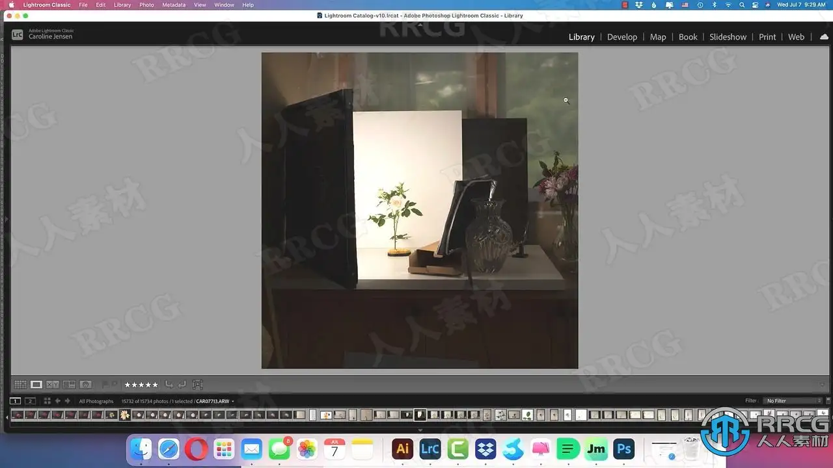
Task: Open the File menu
Action: coord(83,5)
